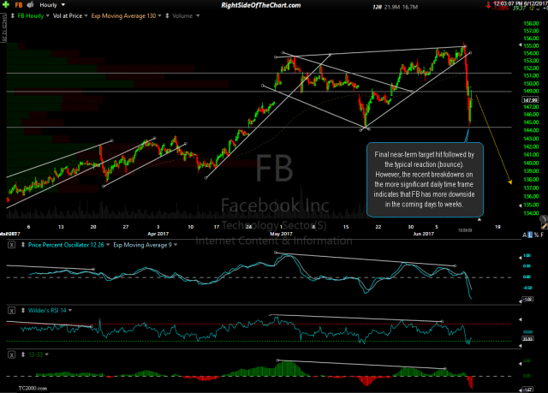
Task: Select the L logarithmic scale toggle
Action: click(530, 235)
